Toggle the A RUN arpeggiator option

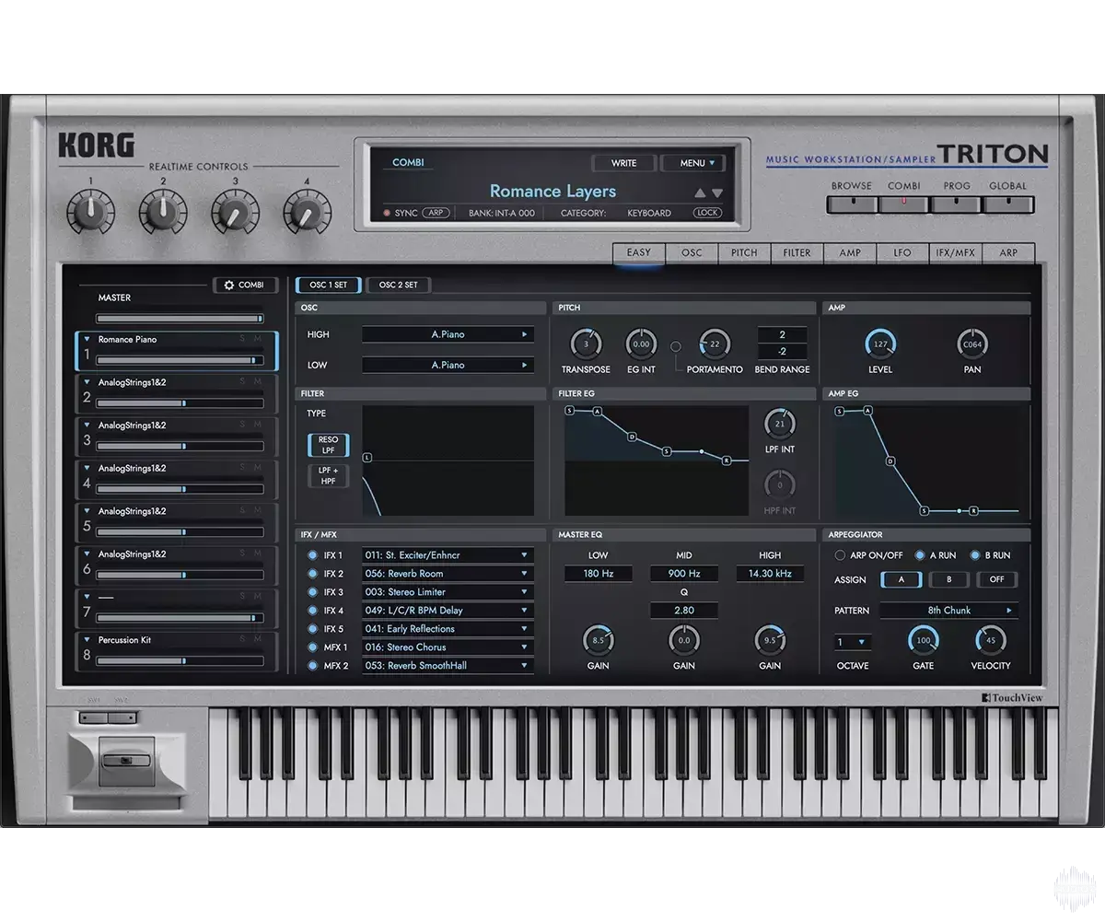pyautogui.click(x=920, y=555)
